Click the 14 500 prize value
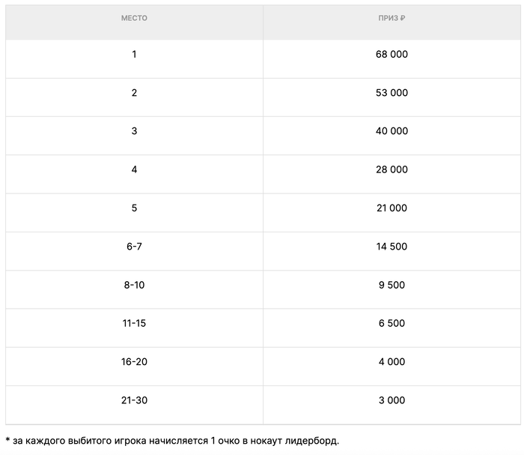Viewport: 524px width, 455px height. [x=392, y=247]
